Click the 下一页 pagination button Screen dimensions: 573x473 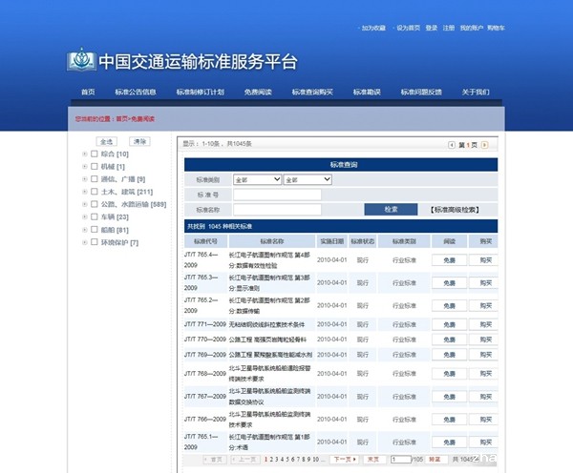point(343,459)
